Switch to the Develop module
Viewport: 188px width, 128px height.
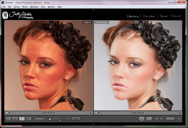click(149, 16)
